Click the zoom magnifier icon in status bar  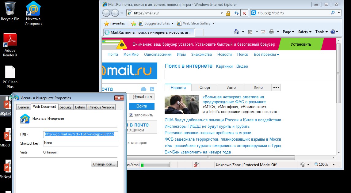pyautogui.click(x=316, y=165)
